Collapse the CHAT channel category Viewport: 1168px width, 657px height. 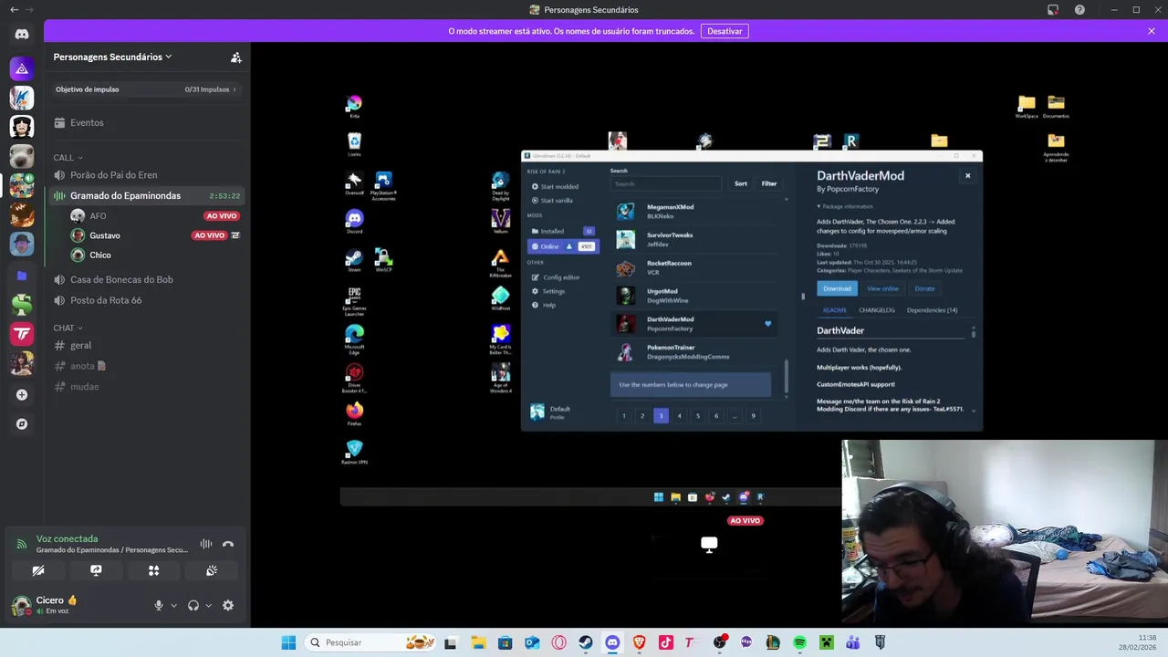(x=68, y=328)
